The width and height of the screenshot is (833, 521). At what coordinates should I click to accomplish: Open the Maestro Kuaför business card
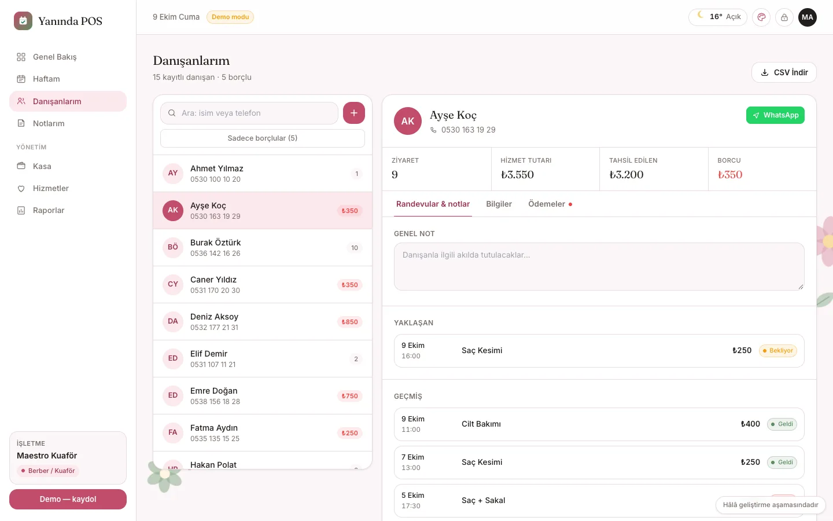(x=68, y=458)
